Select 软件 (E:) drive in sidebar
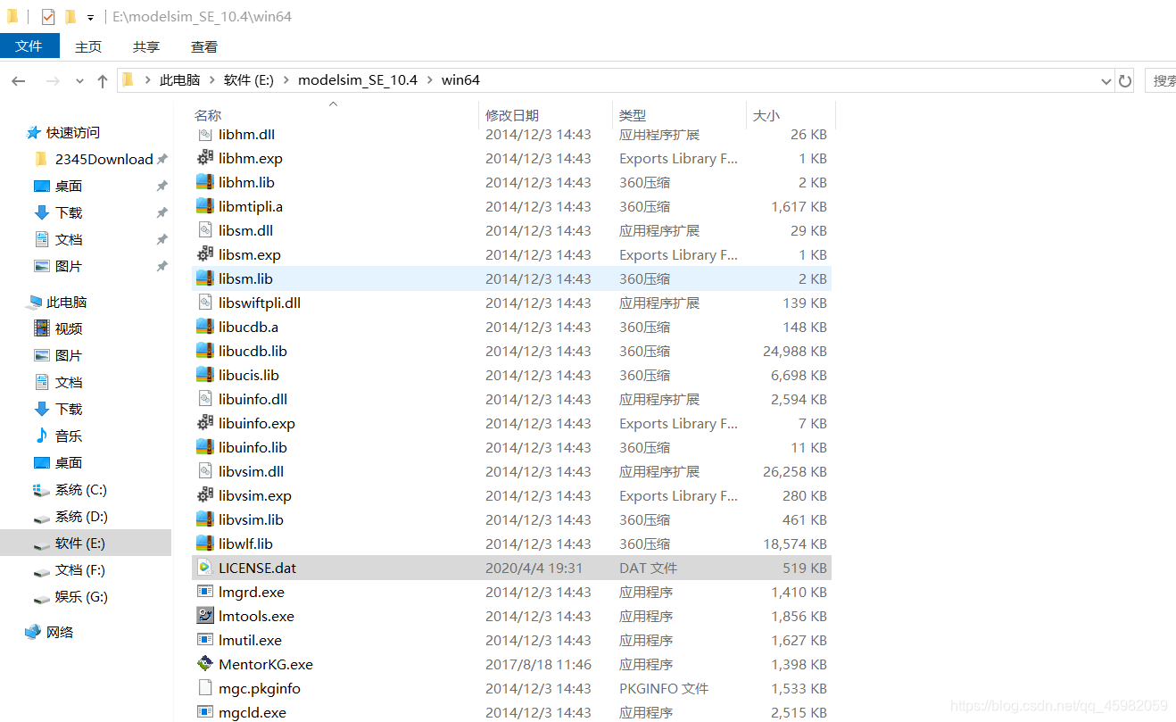 point(80,543)
